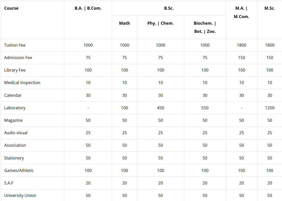
Task: Select the 550 Laboratory fee value
Action: (x=205, y=108)
